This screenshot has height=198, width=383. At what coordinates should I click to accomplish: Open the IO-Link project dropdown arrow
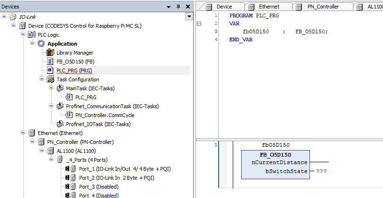pyautogui.click(x=189, y=17)
